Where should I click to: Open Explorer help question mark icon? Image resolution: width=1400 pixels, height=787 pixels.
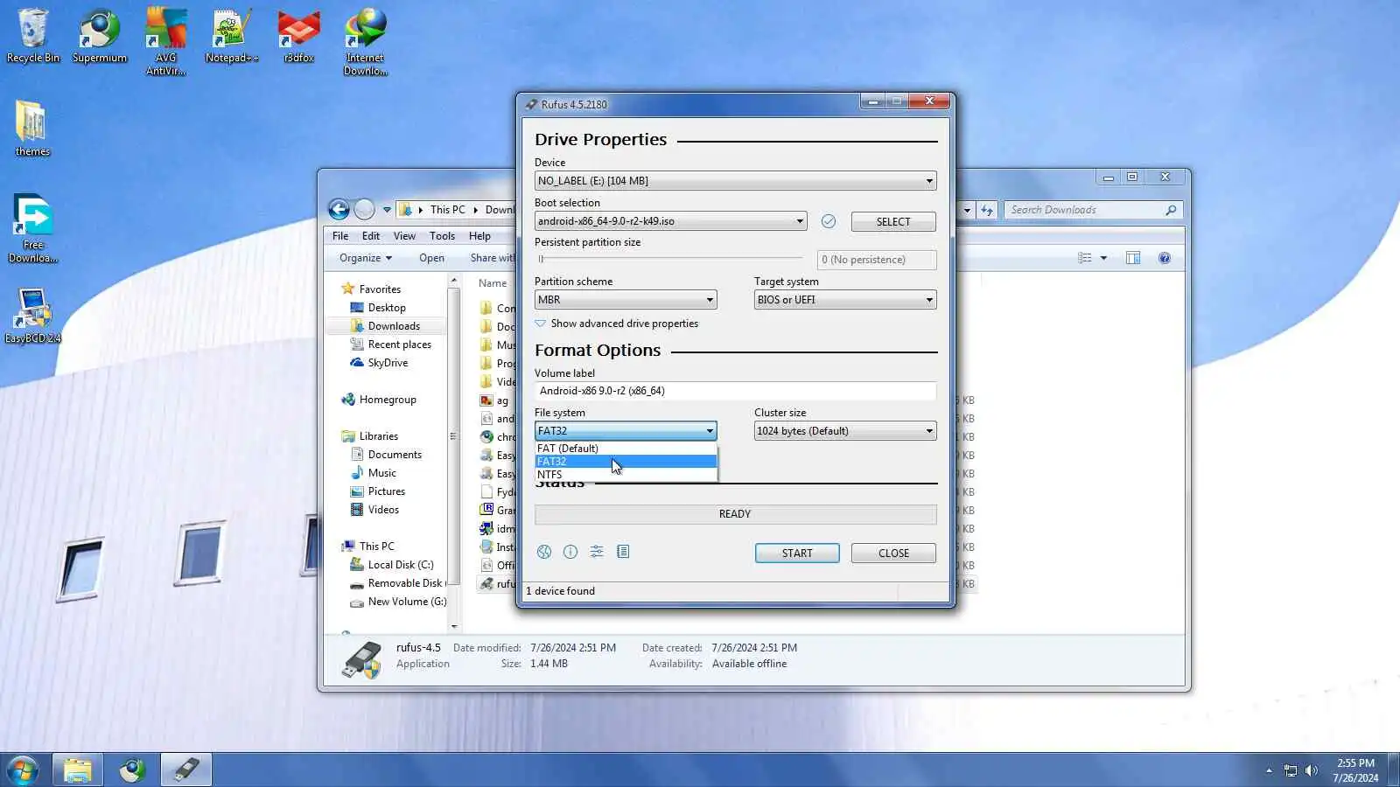(x=1165, y=258)
